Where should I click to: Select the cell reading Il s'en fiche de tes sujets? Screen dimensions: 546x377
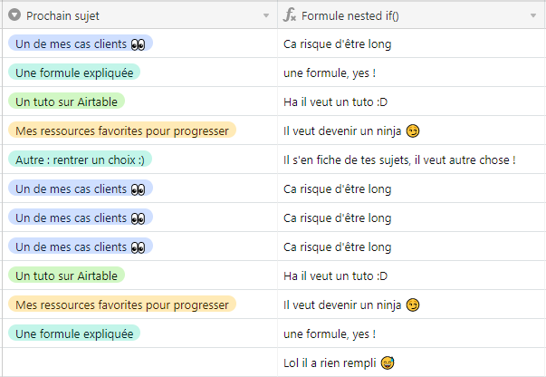point(399,159)
